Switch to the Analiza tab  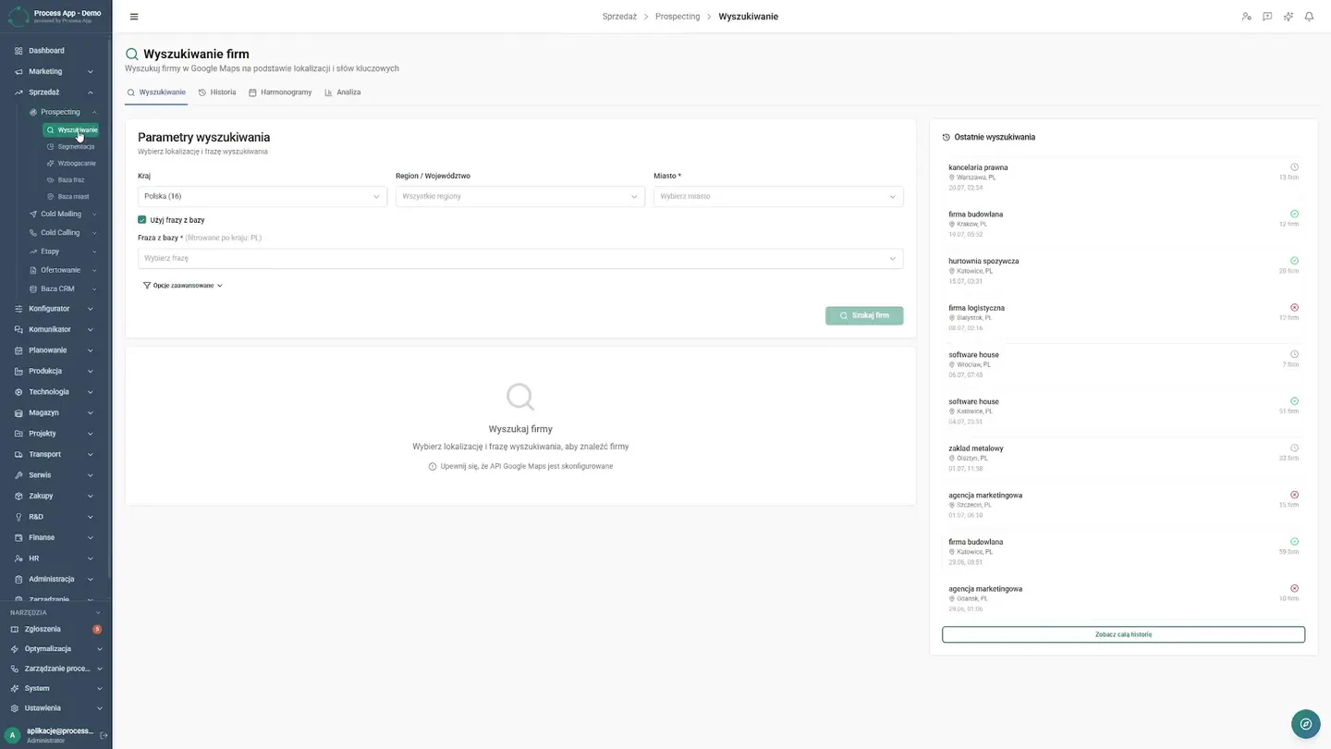[x=343, y=92]
